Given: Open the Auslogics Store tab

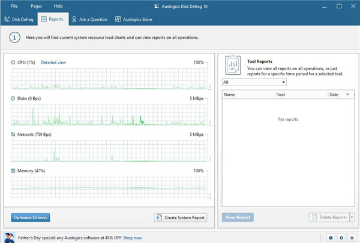Looking at the screenshot, I should pyautogui.click(x=133, y=19).
